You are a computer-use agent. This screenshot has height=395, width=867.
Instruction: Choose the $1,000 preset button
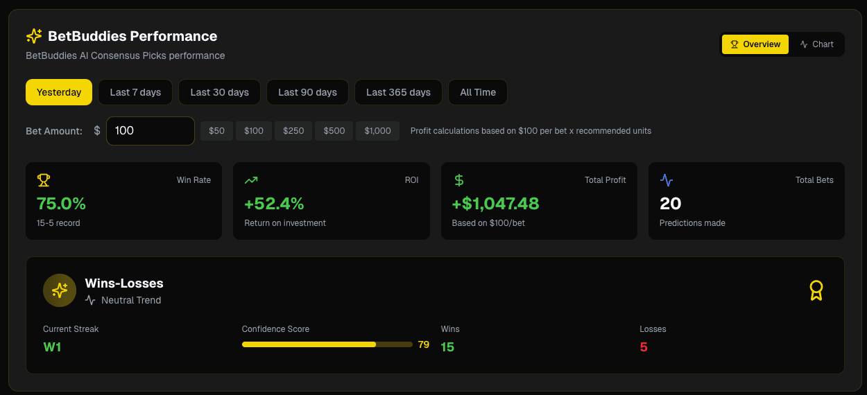coord(378,131)
